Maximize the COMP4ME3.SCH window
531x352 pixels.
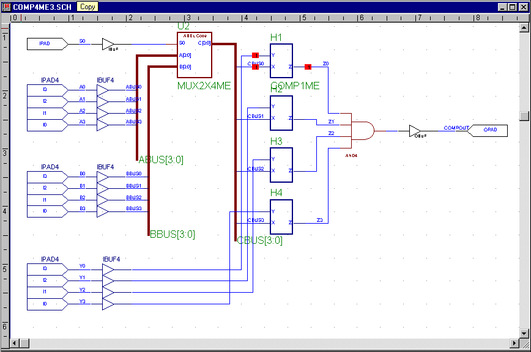click(x=513, y=7)
